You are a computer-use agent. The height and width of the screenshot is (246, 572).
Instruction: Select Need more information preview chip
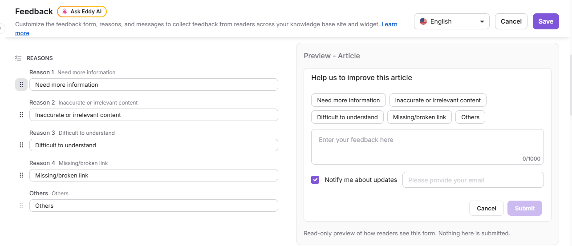pyautogui.click(x=349, y=100)
